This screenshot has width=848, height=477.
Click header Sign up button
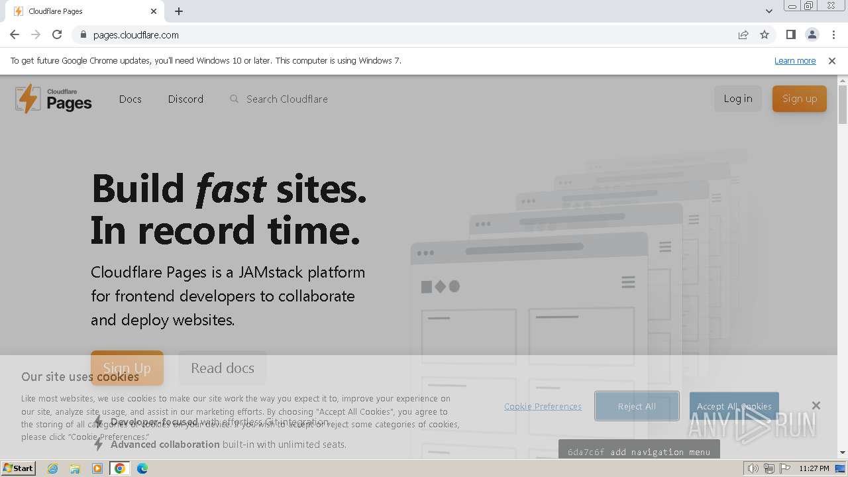click(800, 99)
